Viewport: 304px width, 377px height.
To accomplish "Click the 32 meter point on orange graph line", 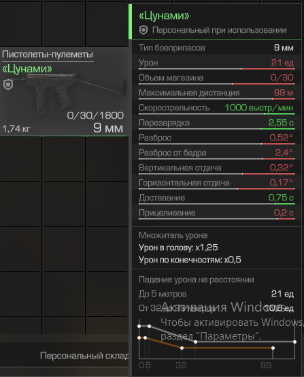I will [182, 348].
